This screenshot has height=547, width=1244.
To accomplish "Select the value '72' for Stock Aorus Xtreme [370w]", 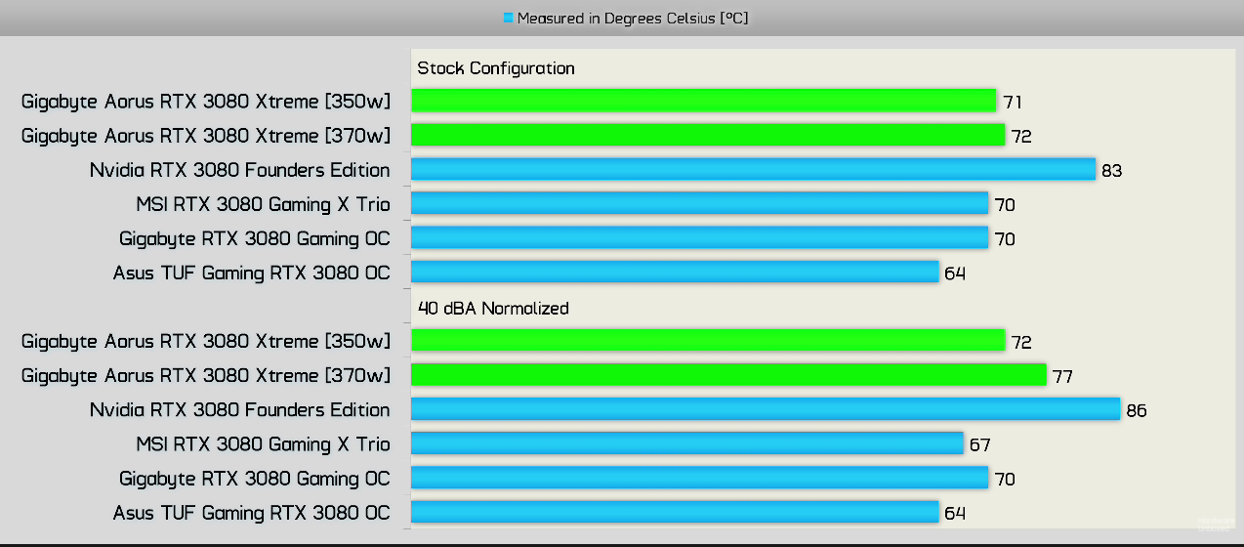I will (1021, 137).
